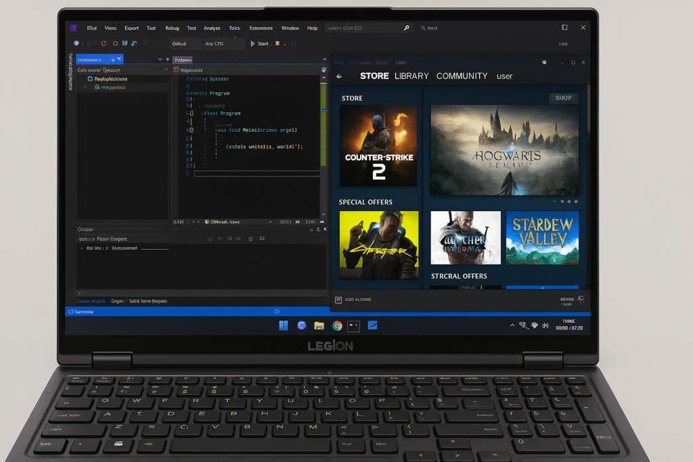Toggle the fold marker beside 'flest Program'

point(192,114)
